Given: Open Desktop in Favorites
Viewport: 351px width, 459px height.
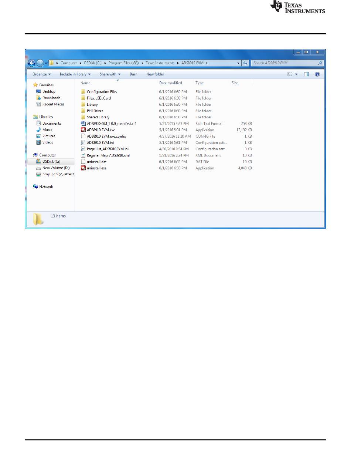Looking at the screenshot, I should (49, 91).
